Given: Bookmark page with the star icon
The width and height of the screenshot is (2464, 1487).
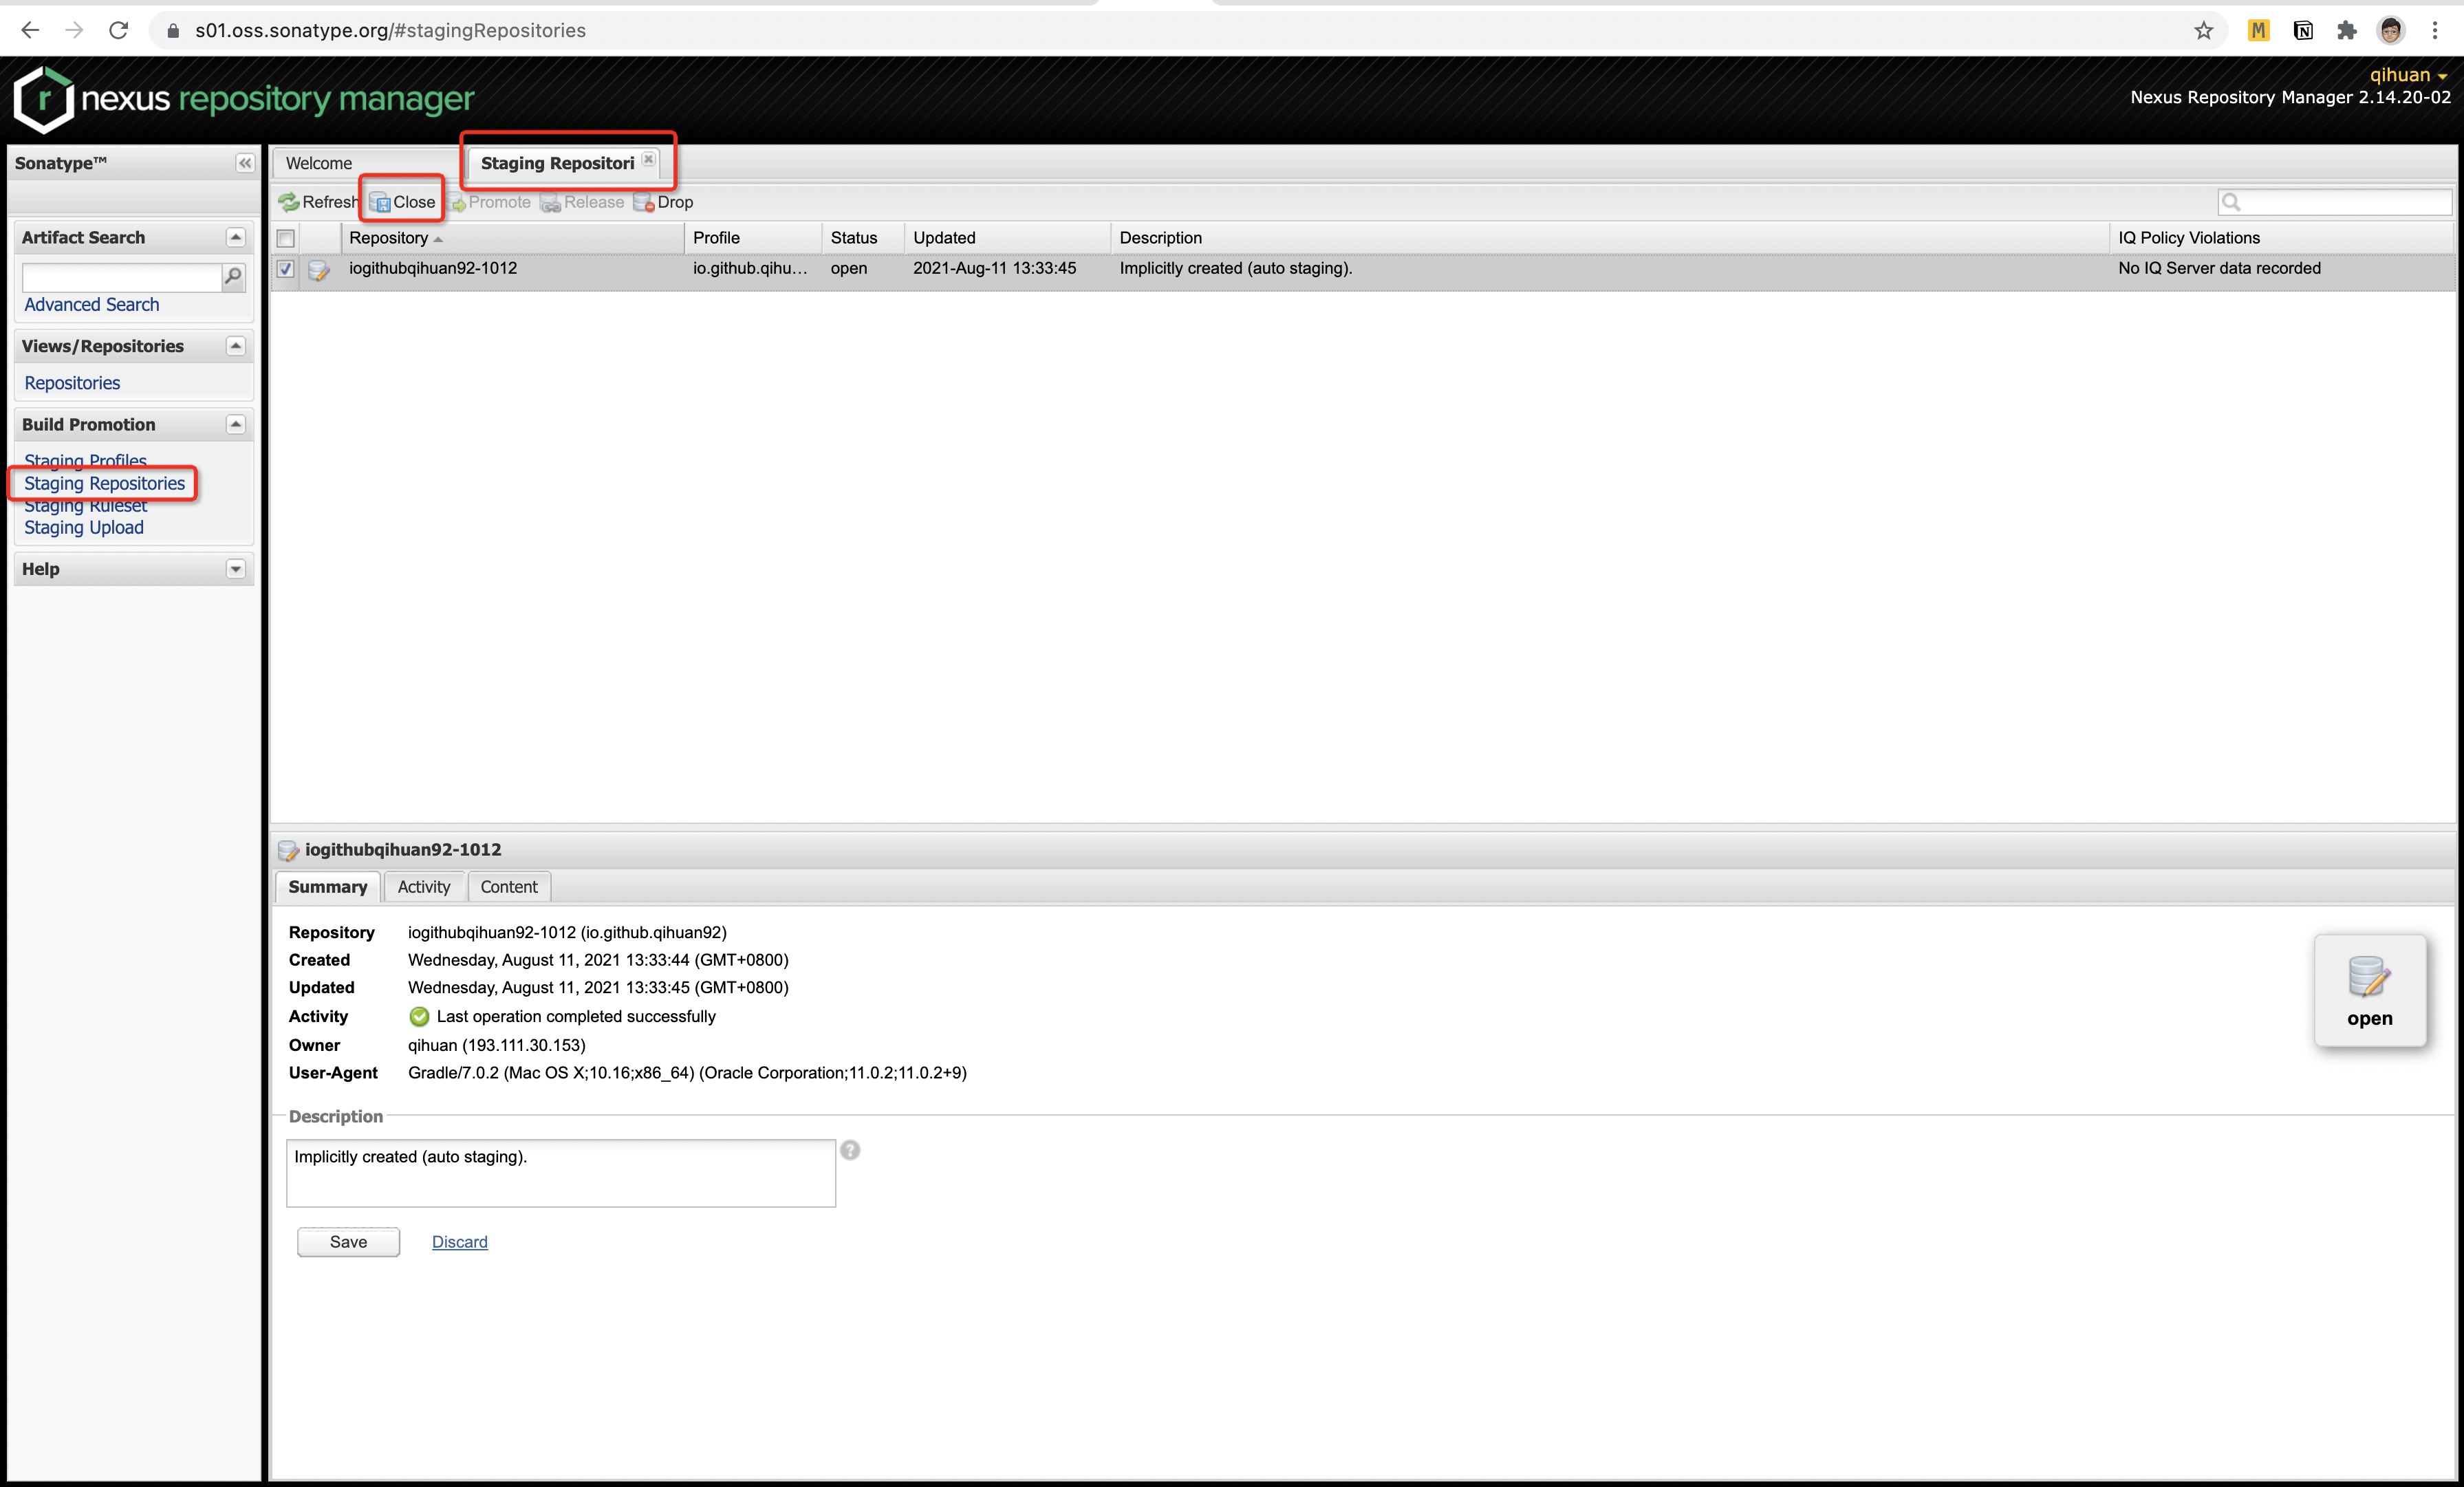Looking at the screenshot, I should coord(2203,30).
